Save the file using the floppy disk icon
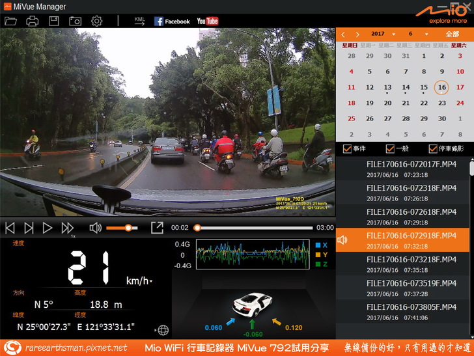Image resolution: width=474 pixels, height=356 pixels. (x=54, y=21)
